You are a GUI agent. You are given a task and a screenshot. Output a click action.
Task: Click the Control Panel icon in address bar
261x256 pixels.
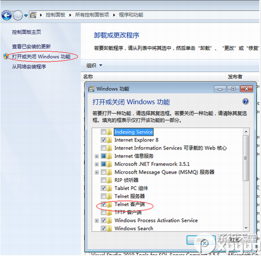(33, 15)
